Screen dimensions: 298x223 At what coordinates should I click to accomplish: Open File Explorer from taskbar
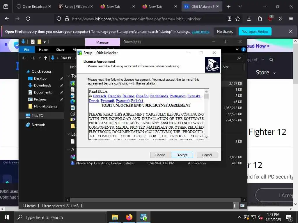[x=115, y=217]
